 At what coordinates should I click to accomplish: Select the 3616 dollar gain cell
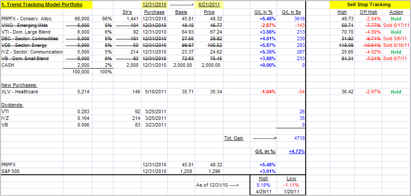point(300,19)
